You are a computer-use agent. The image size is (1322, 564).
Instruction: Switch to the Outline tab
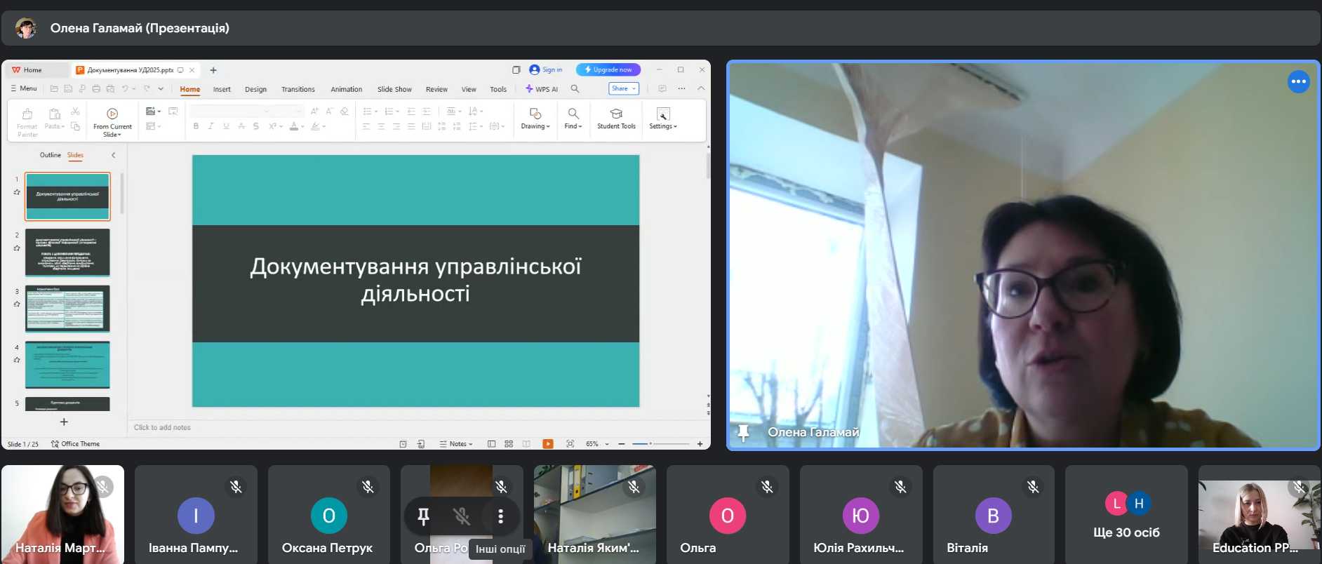tap(50, 155)
